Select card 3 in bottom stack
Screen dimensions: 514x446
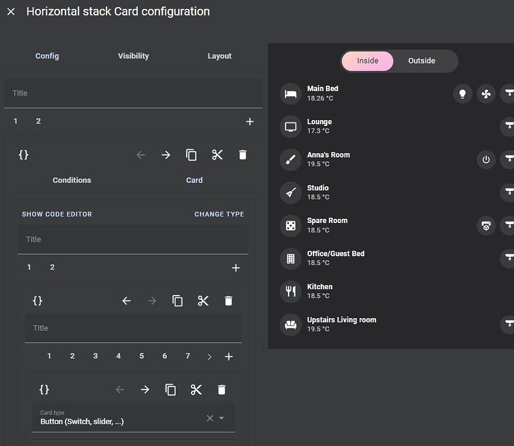[x=95, y=356]
